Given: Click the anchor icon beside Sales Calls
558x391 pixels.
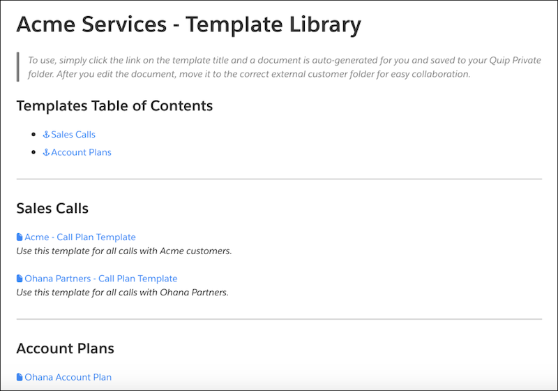Looking at the screenshot, I should (46, 135).
